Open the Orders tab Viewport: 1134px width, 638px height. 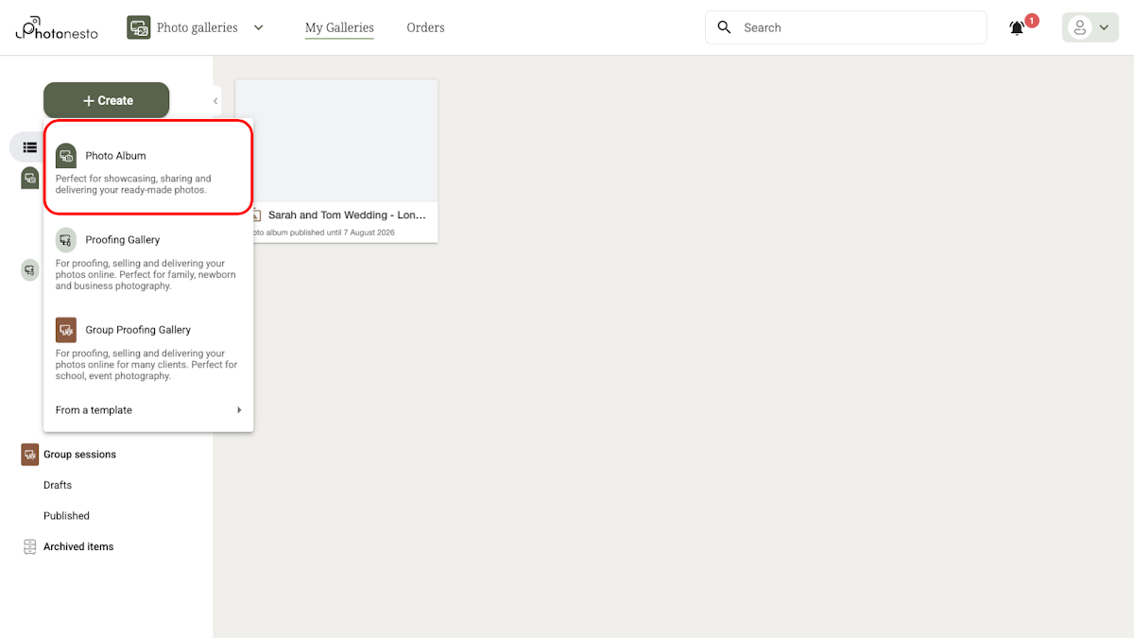click(425, 27)
